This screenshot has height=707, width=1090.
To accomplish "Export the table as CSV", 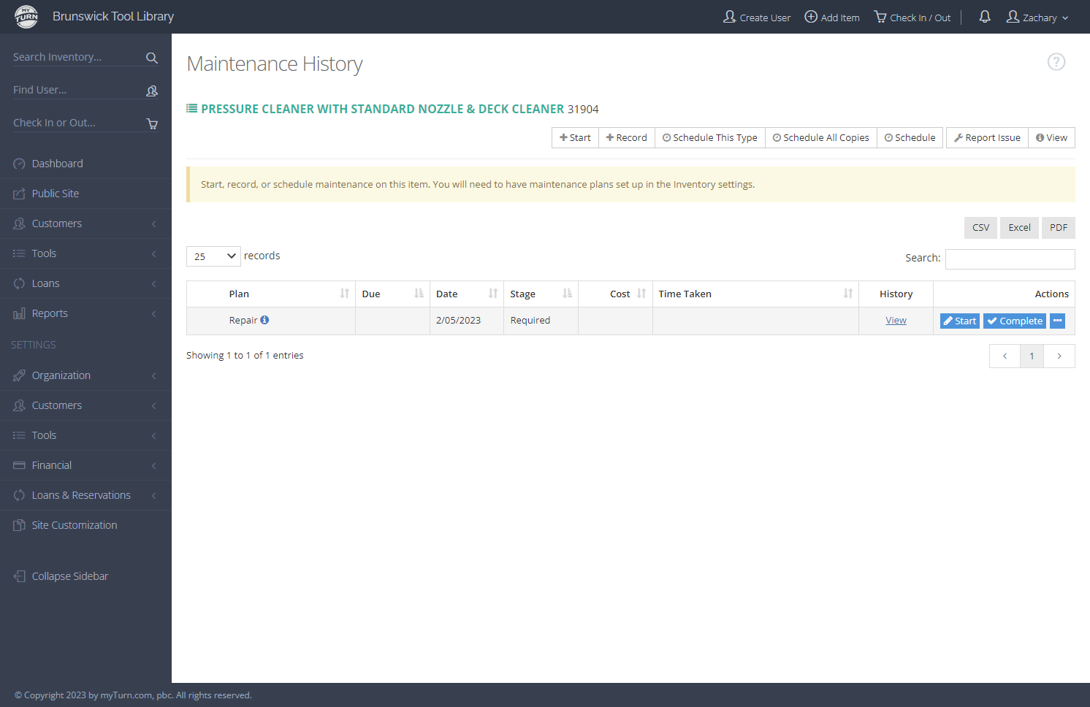I will (x=980, y=228).
